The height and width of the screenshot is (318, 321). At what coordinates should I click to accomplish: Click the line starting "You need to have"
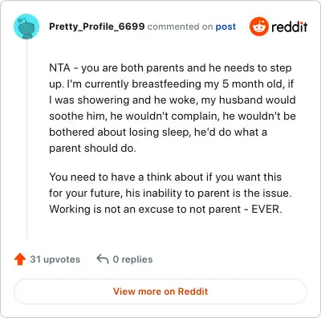pyautogui.click(x=165, y=177)
